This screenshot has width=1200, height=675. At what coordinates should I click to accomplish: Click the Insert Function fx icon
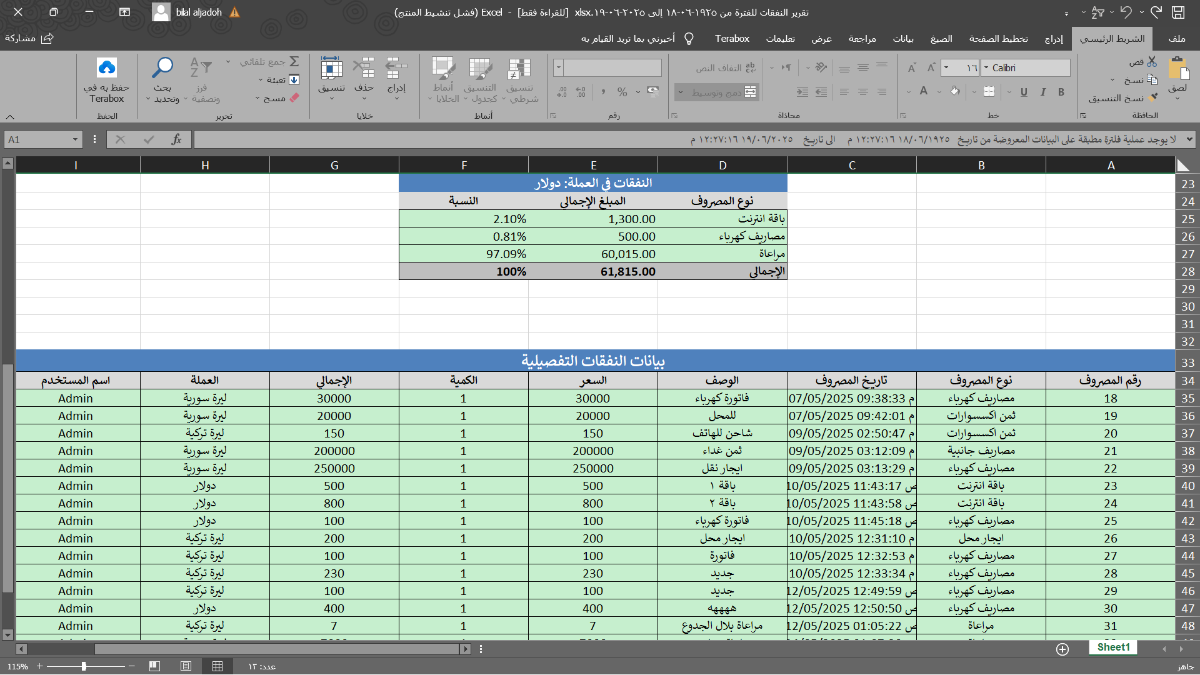[177, 139]
